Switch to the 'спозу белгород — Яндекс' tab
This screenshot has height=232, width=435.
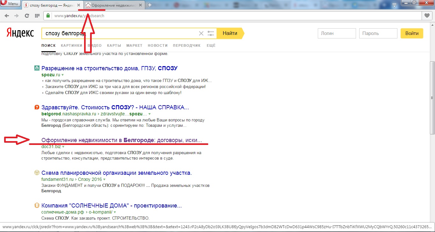click(53, 5)
